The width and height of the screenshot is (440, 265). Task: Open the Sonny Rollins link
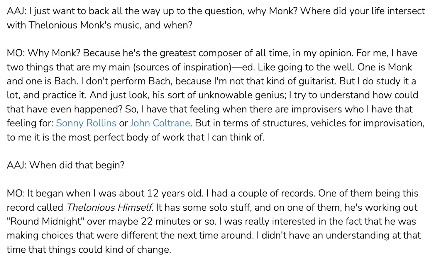tap(86, 123)
